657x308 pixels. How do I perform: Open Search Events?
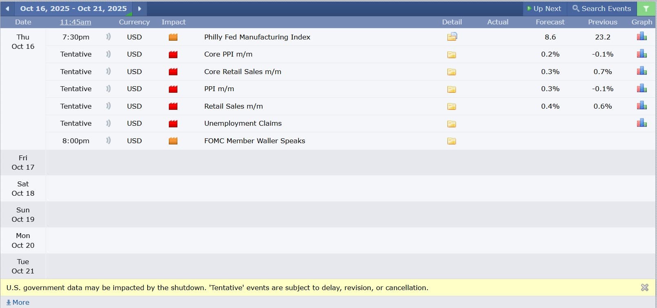602,9
